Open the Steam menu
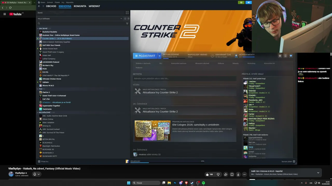The width and height of the screenshot is (332, 186). click(x=41, y=2)
